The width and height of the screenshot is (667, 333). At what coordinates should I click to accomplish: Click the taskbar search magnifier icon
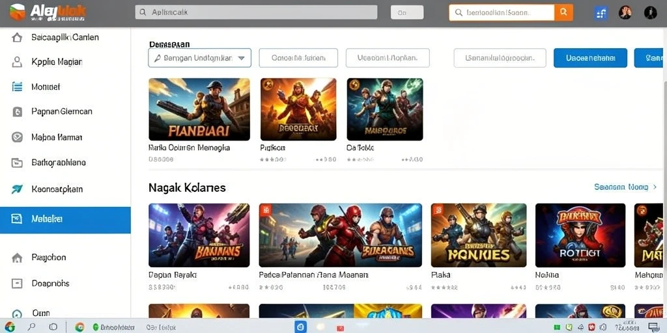(x=31, y=327)
